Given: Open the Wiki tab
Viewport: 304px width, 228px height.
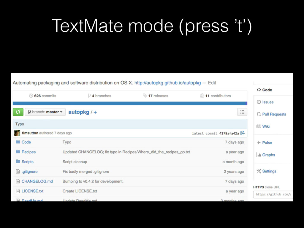Looking at the screenshot, I should [x=266, y=126].
